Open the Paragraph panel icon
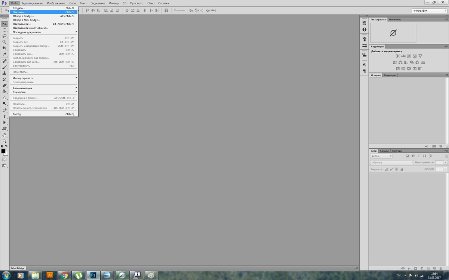The width and height of the screenshot is (449, 280). point(364,71)
